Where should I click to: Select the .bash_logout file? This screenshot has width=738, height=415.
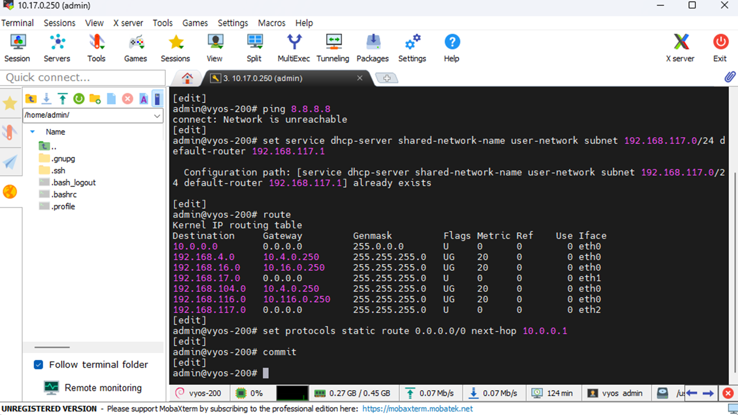tap(67, 183)
